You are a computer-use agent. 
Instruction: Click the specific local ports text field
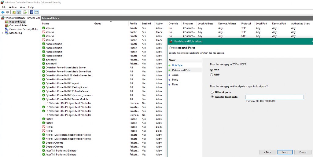click(x=274, y=97)
